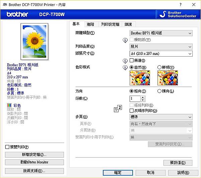This screenshot has width=201, height=178.
Task: Click 預設值 default button
Action: [178, 163]
